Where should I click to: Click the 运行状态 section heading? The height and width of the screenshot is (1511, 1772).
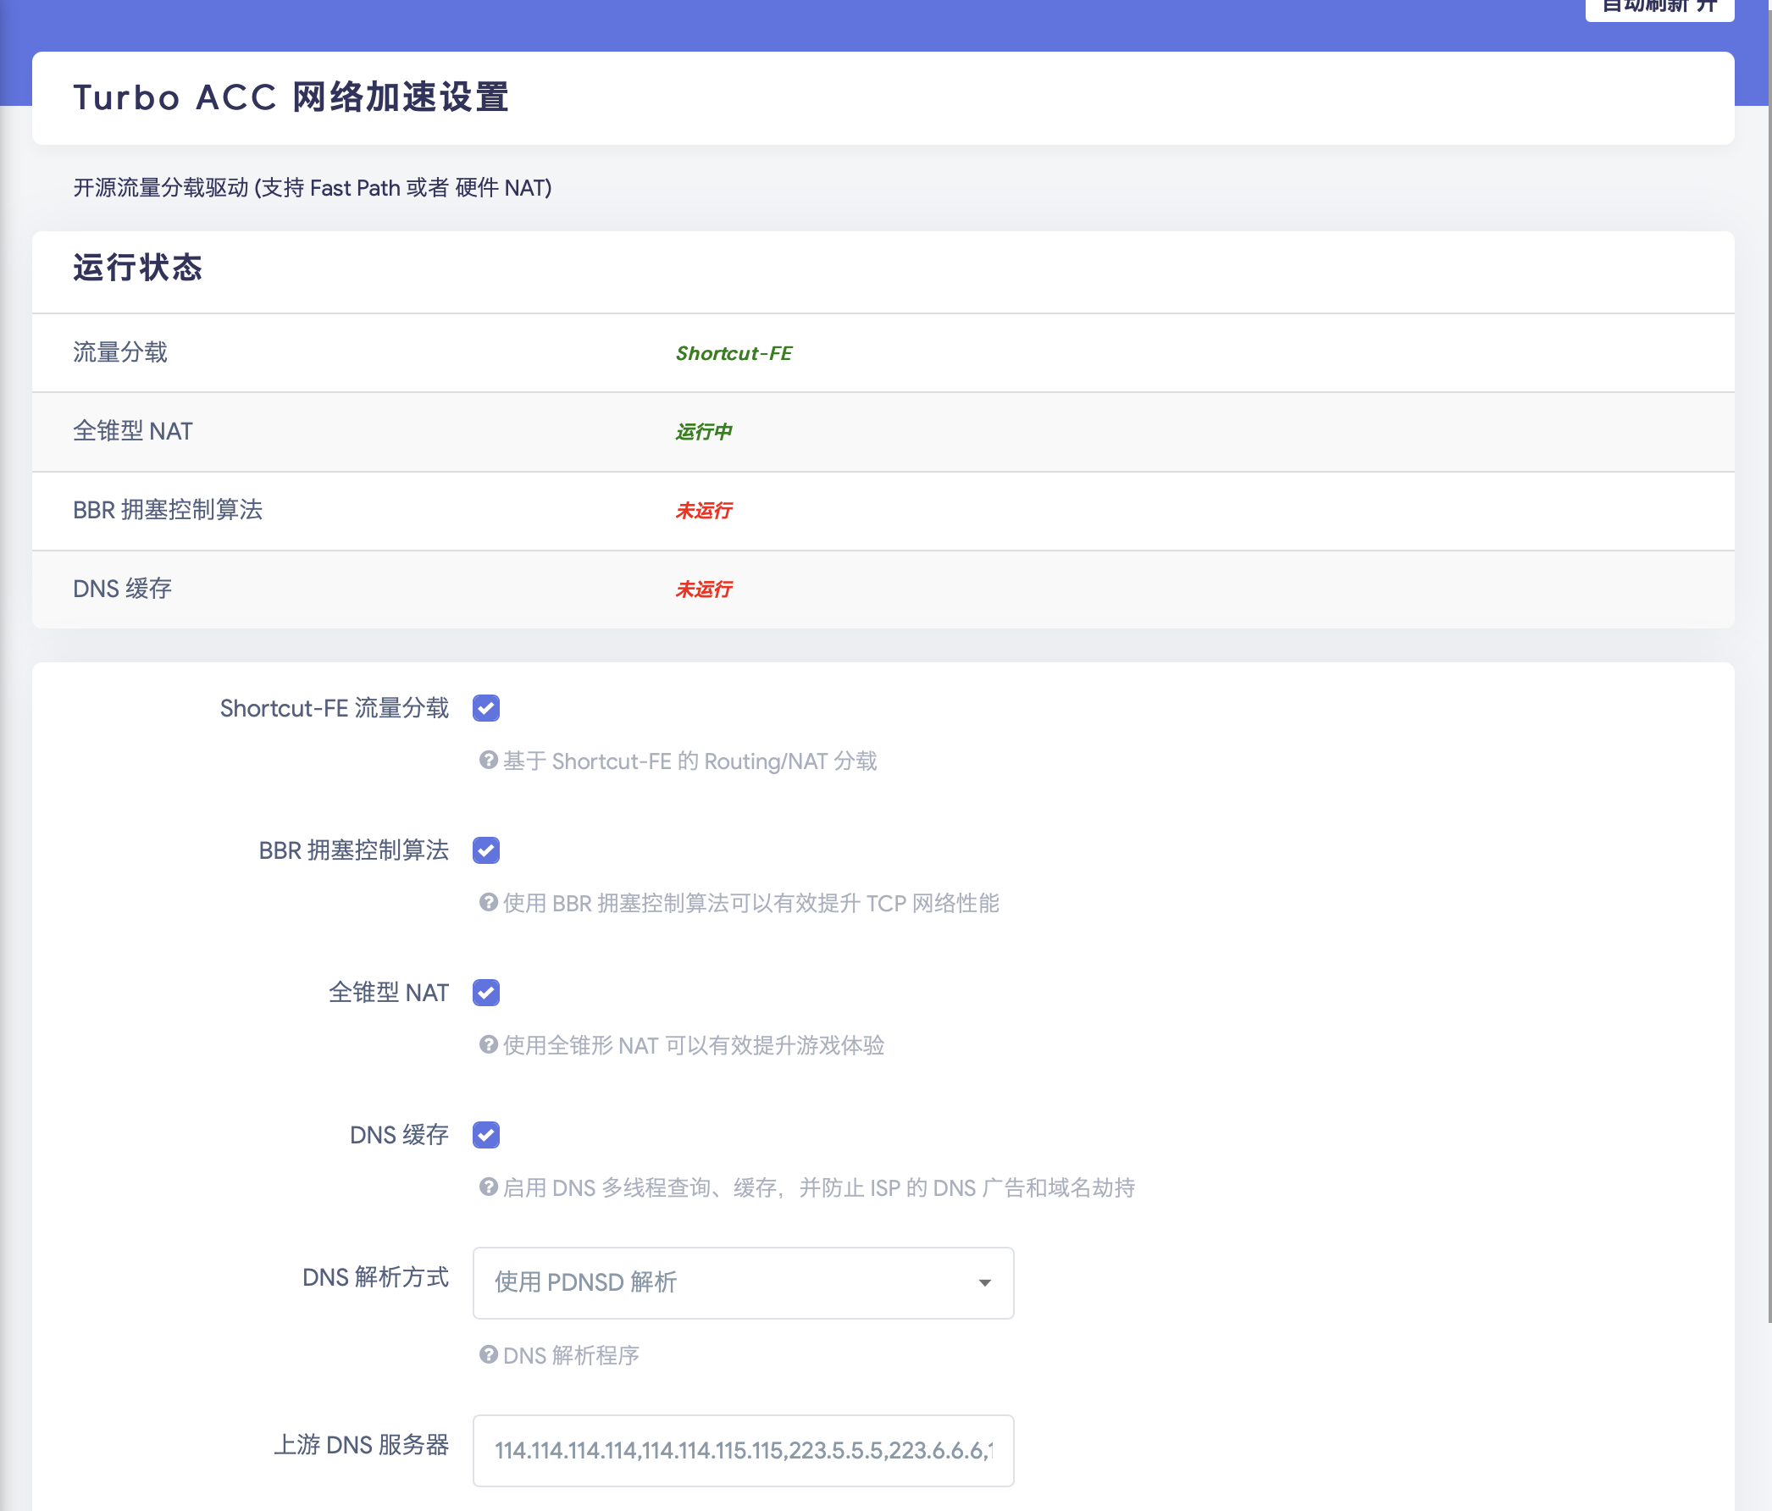[138, 268]
